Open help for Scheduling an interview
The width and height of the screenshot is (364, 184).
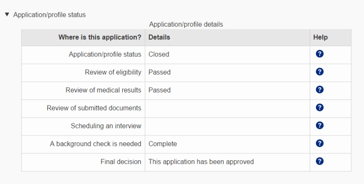(x=319, y=125)
